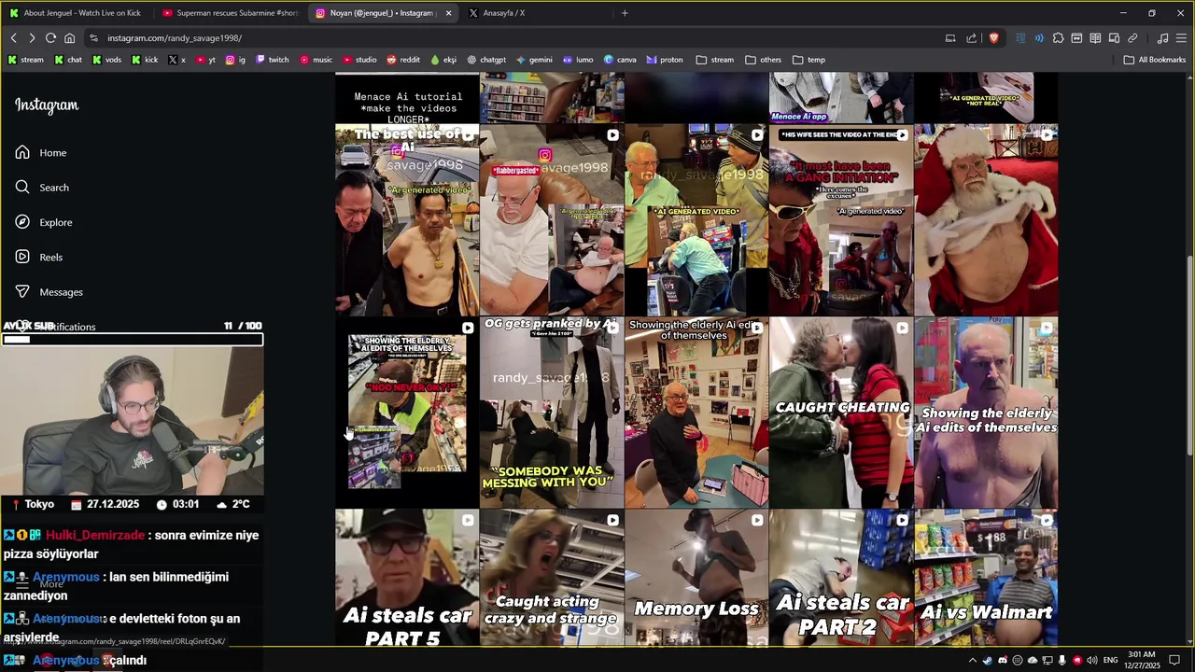Open the ig bookmark
Viewport: 1195px width, 672px height.
point(235,60)
